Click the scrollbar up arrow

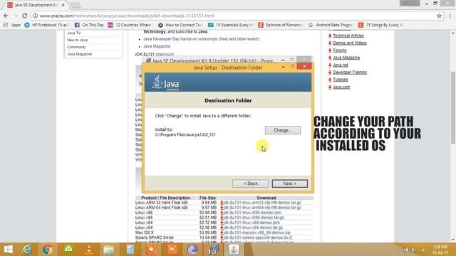click(453, 33)
